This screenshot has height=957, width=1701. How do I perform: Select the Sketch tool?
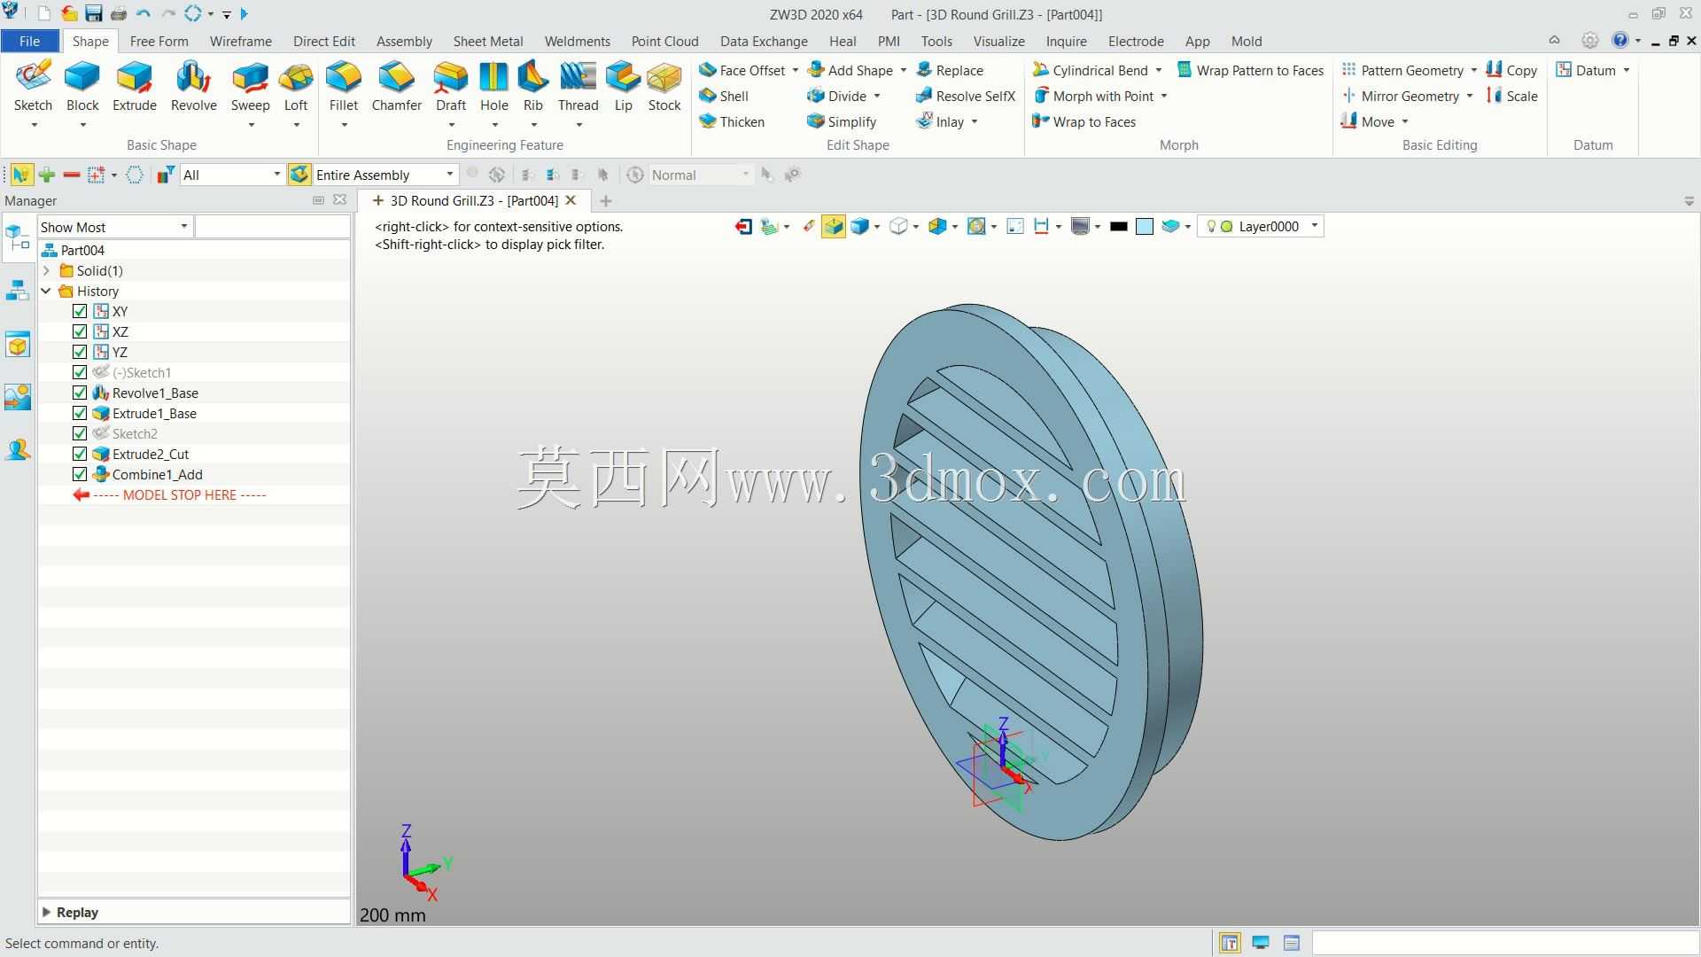tap(33, 87)
